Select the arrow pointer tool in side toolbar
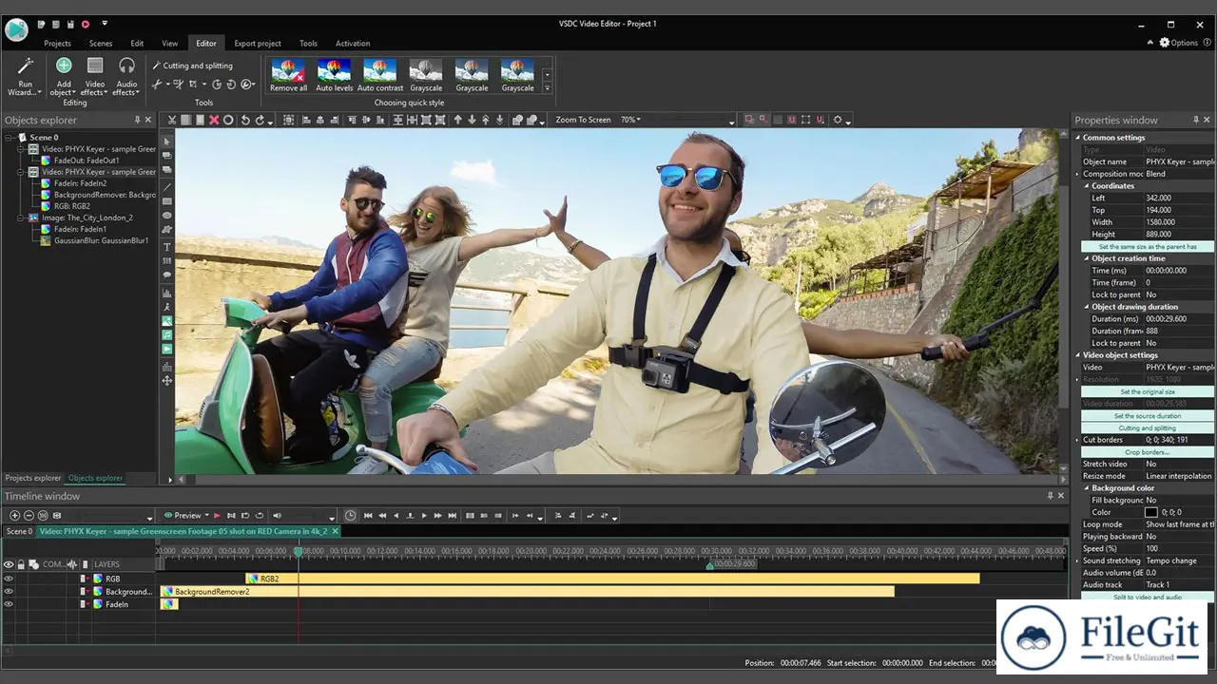Viewport: 1217px width, 684px height. click(x=167, y=142)
